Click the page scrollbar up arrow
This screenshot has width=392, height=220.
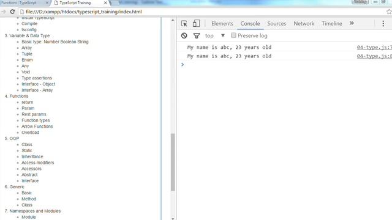click(x=173, y=20)
